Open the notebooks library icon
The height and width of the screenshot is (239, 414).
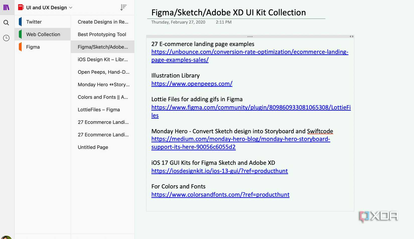coord(6,7)
